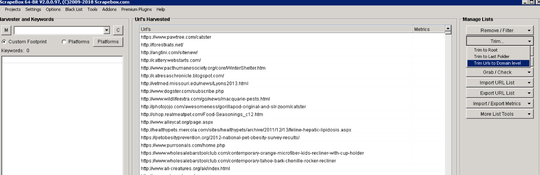540x175 pixels.
Task: Select URL http://catresaschronicle.blogspot.com/
Action: (x=182, y=76)
